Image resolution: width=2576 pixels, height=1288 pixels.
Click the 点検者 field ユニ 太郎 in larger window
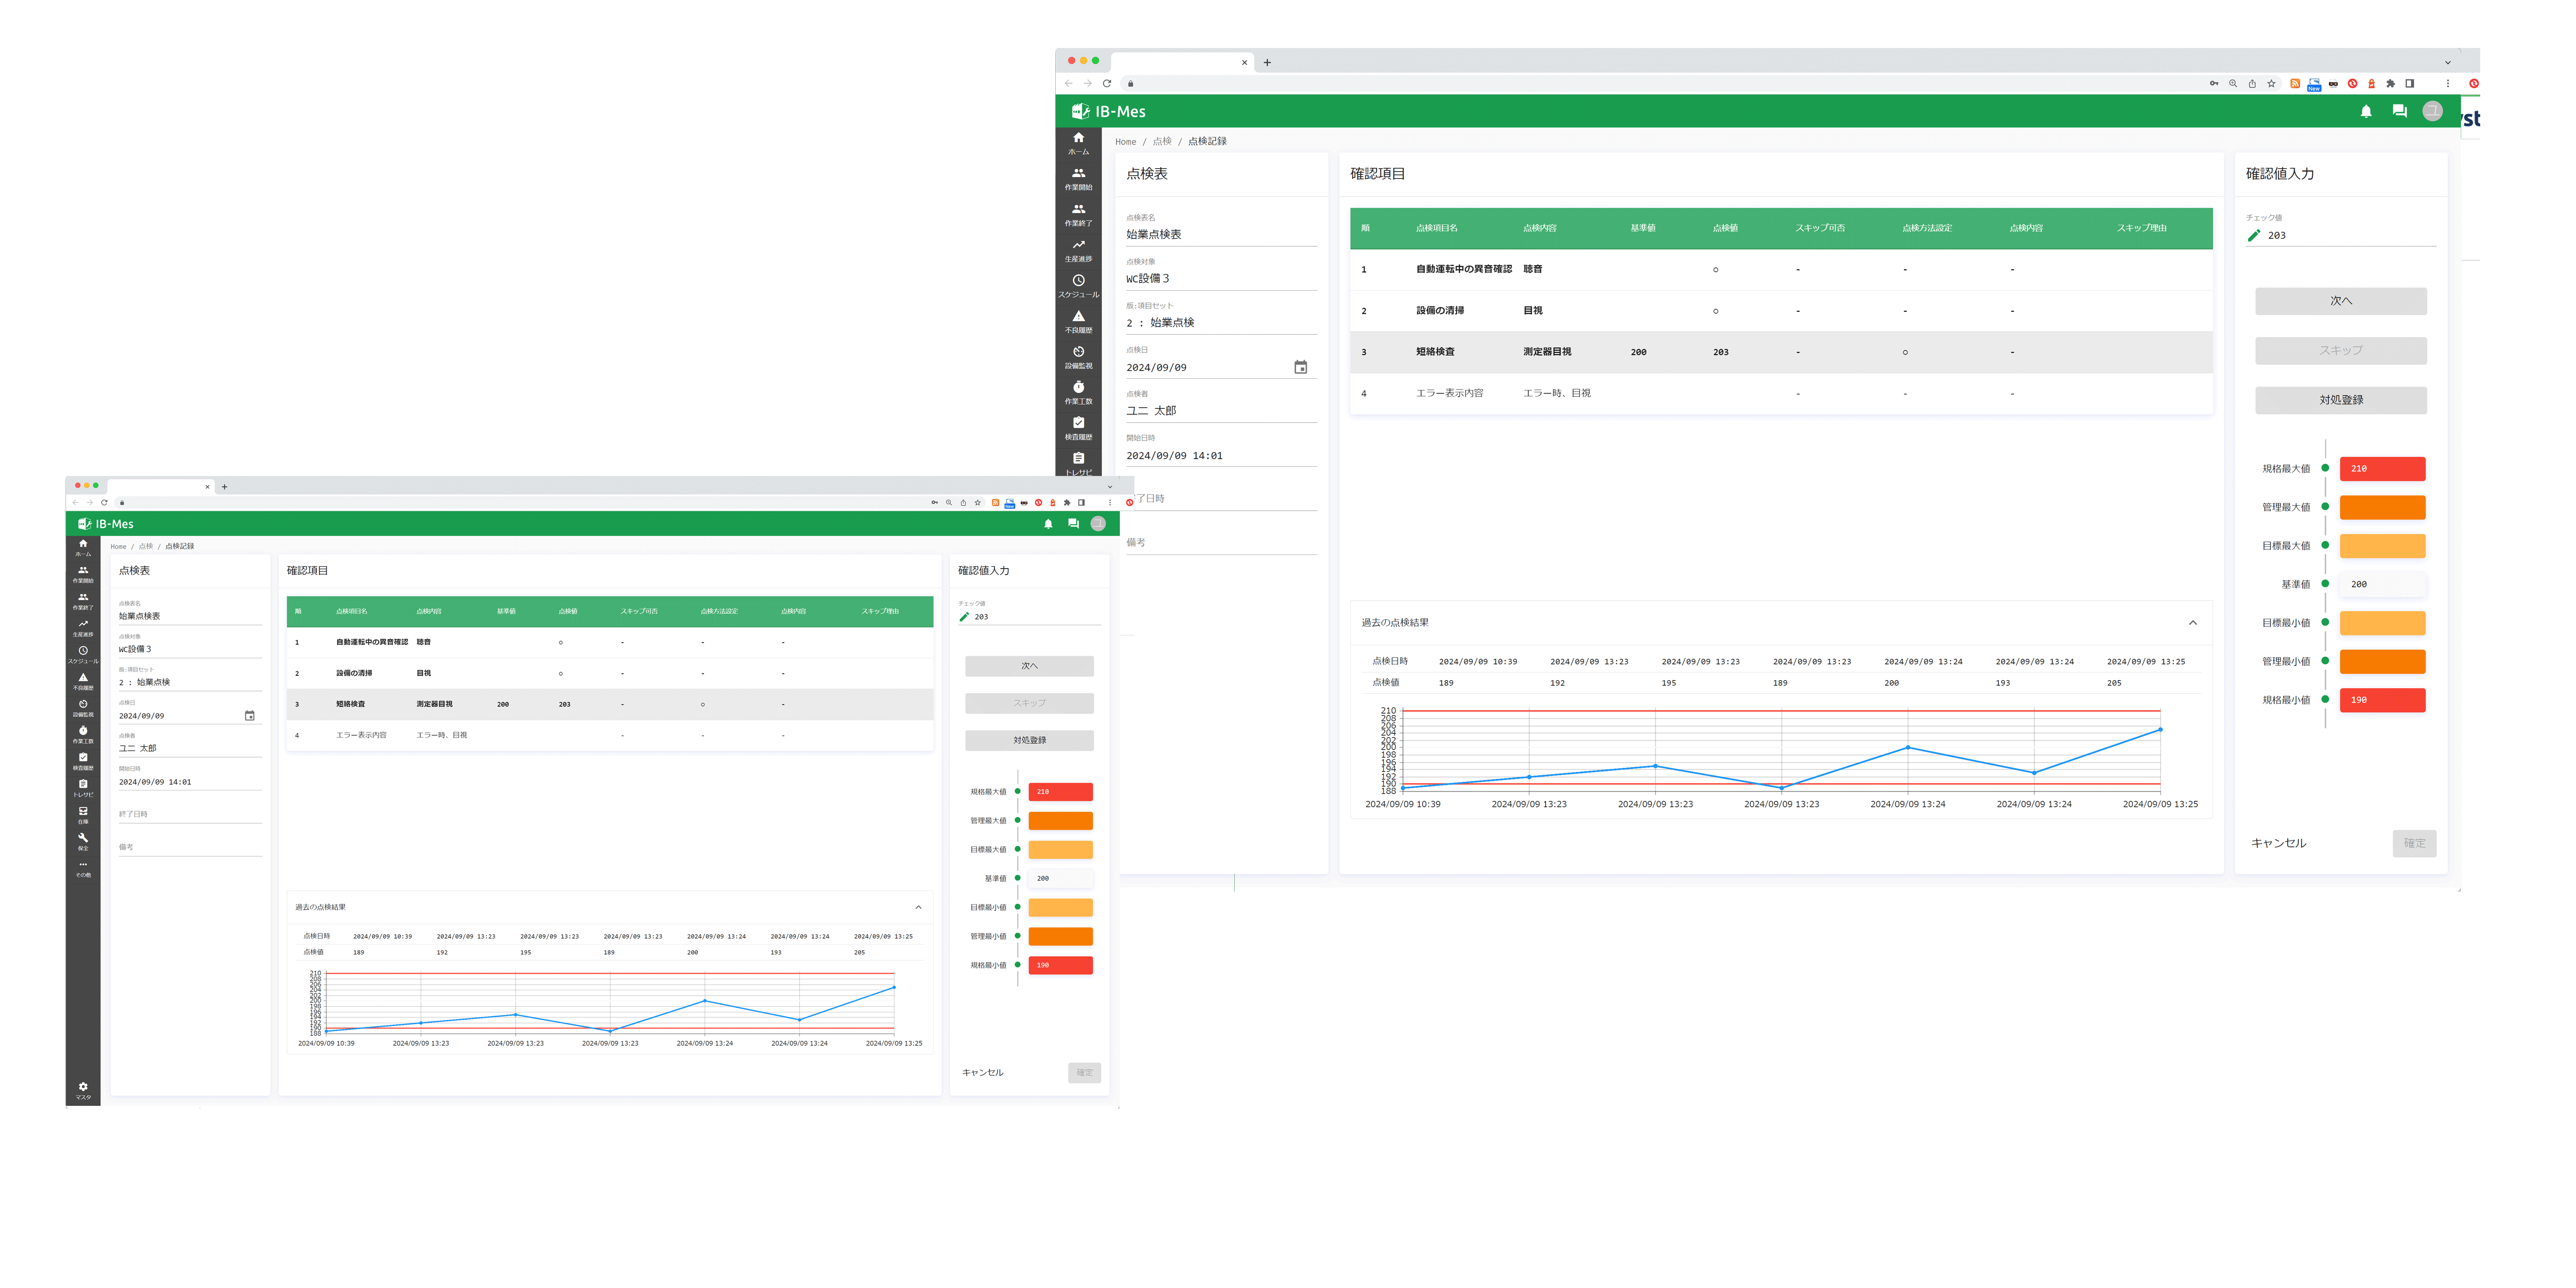[1221, 410]
